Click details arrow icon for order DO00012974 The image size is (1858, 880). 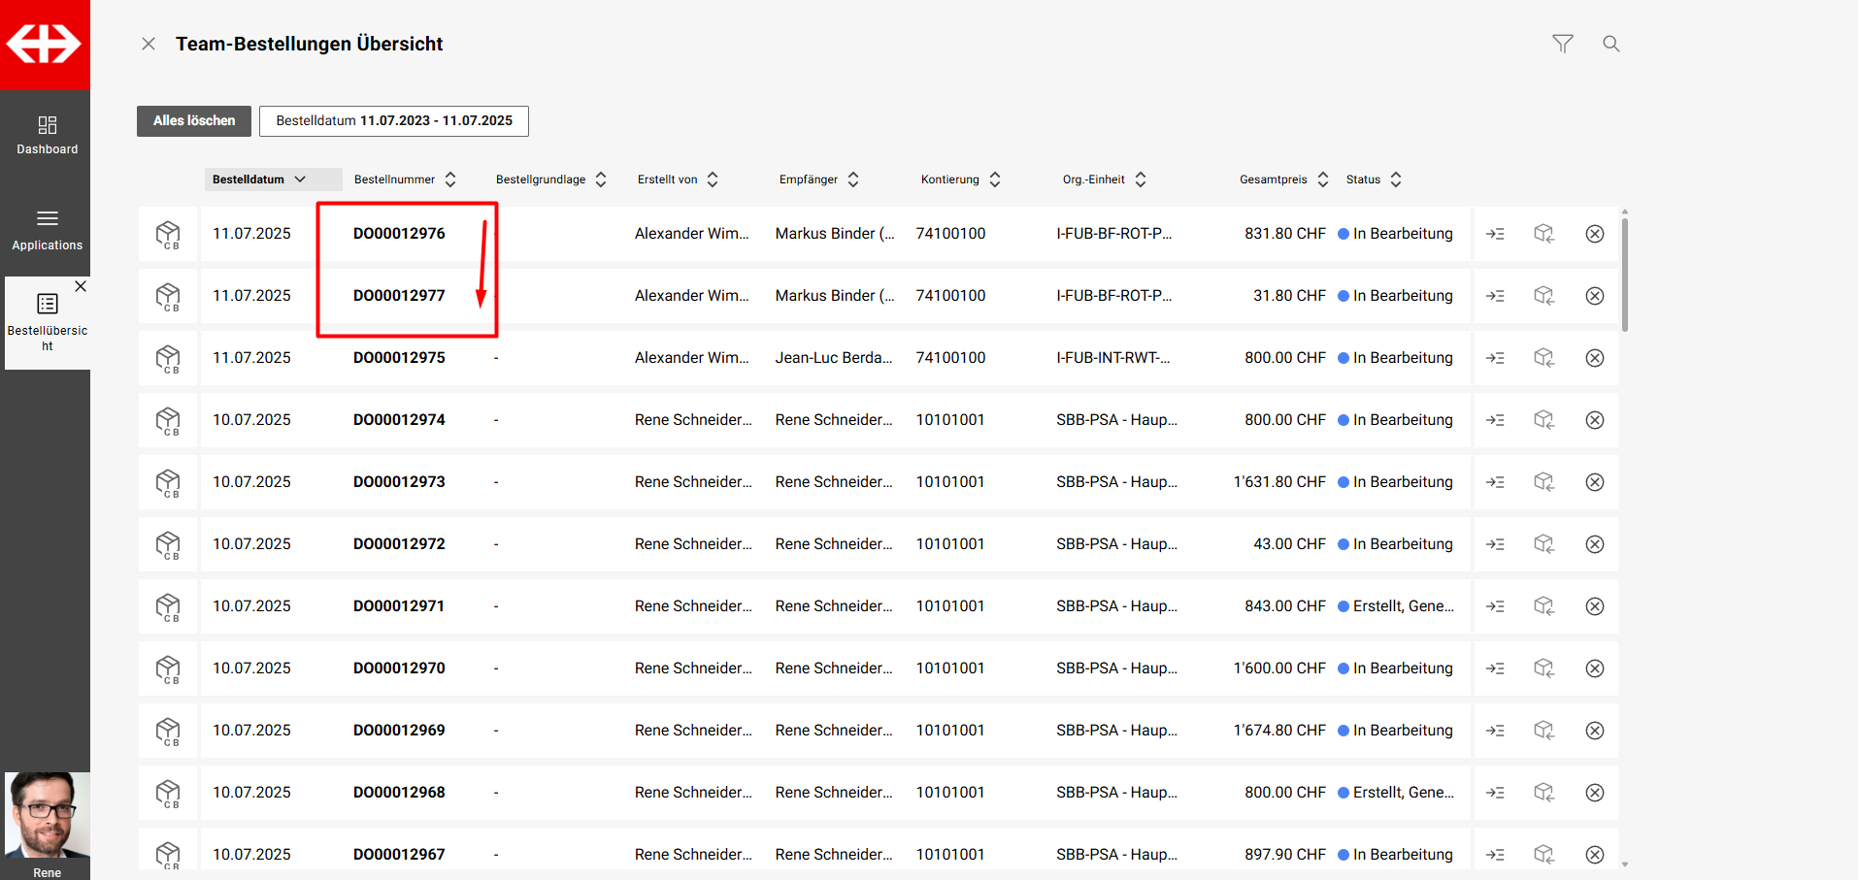[1495, 420]
